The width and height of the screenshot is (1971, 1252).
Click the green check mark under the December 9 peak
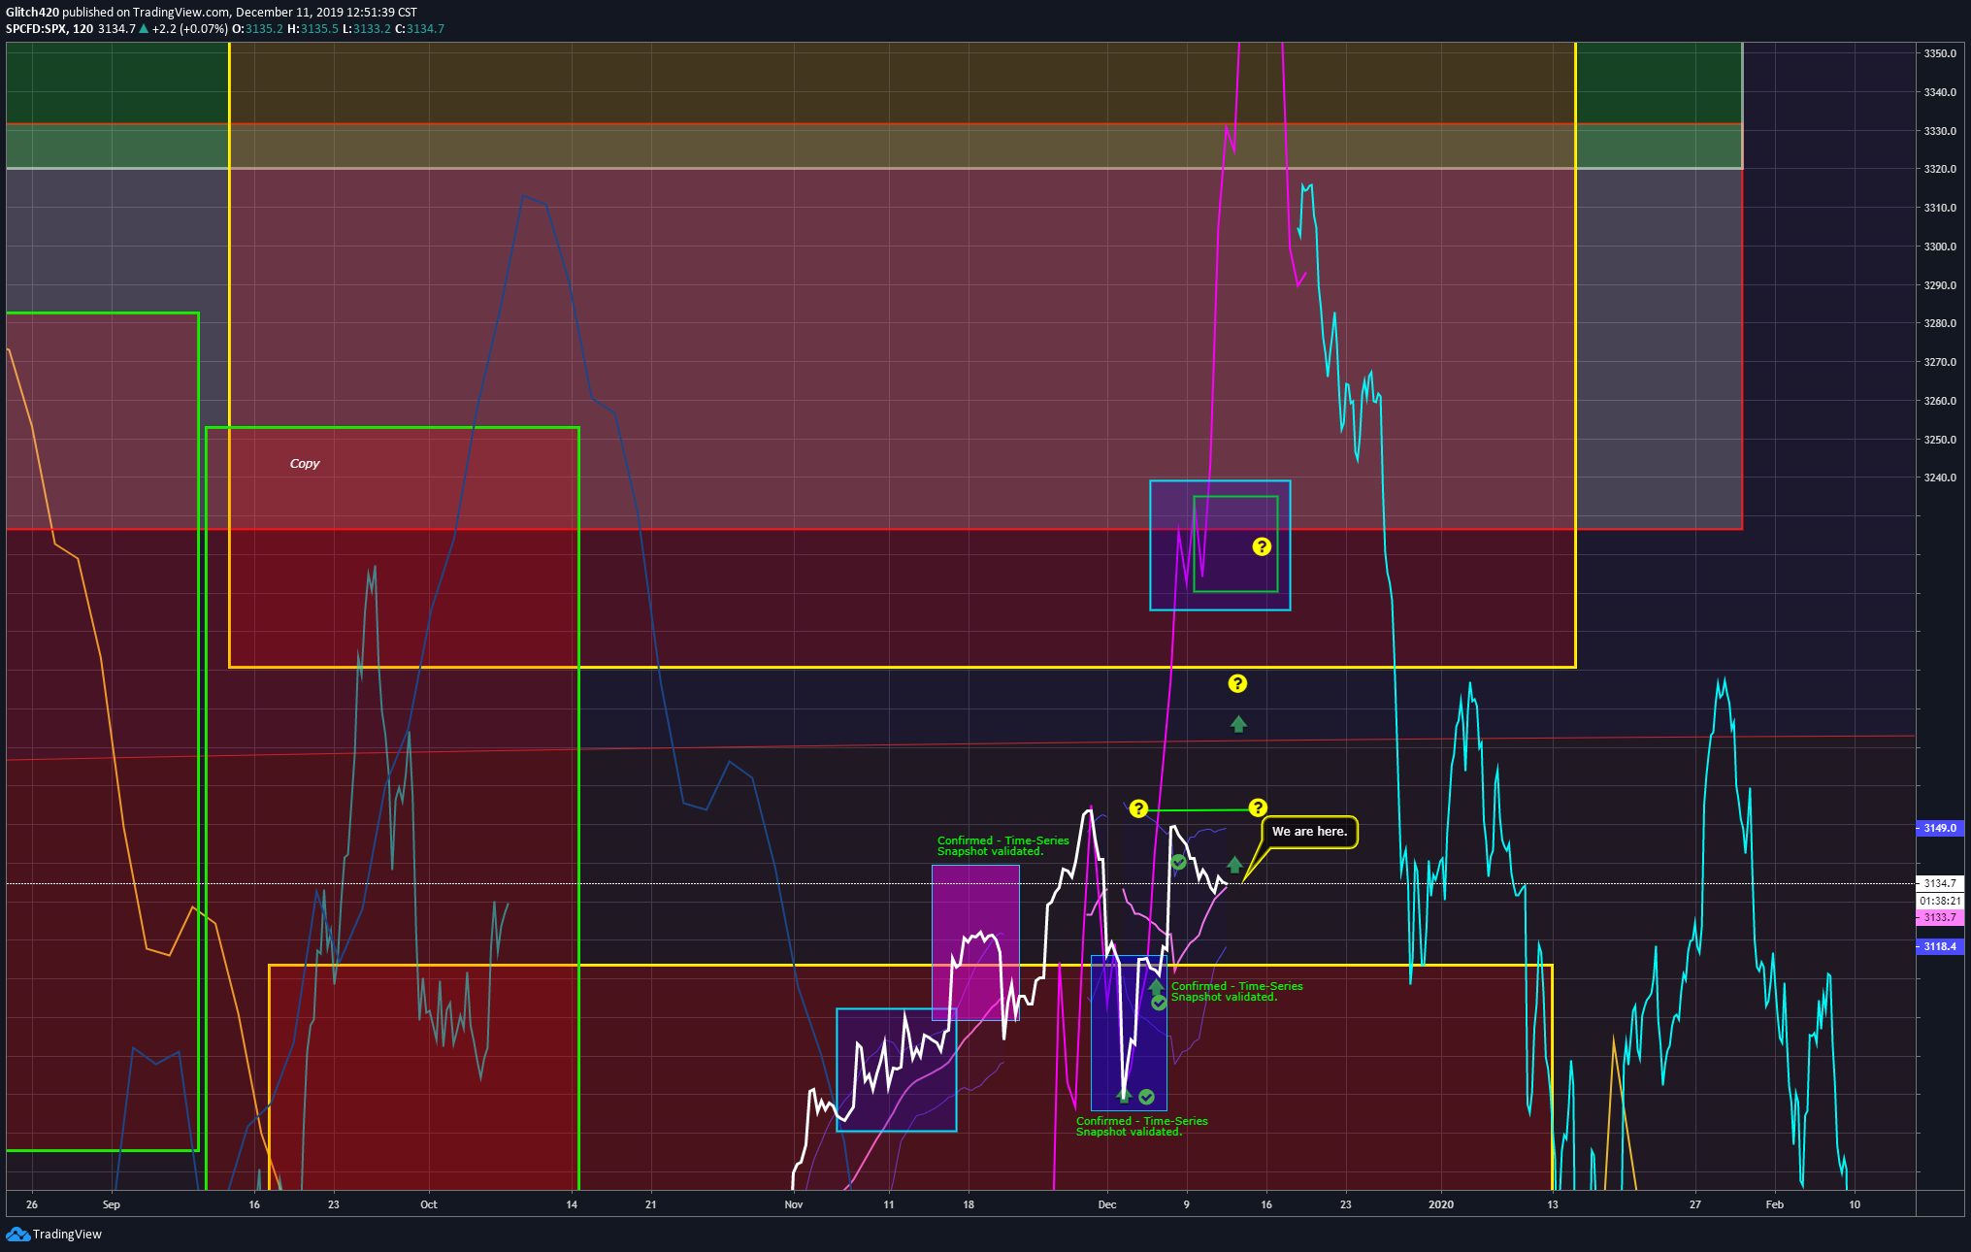point(1178,862)
